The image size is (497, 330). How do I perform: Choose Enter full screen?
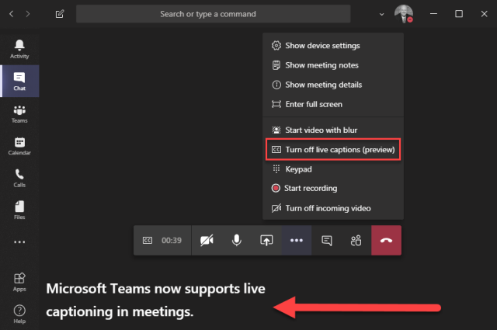pyautogui.click(x=333, y=104)
